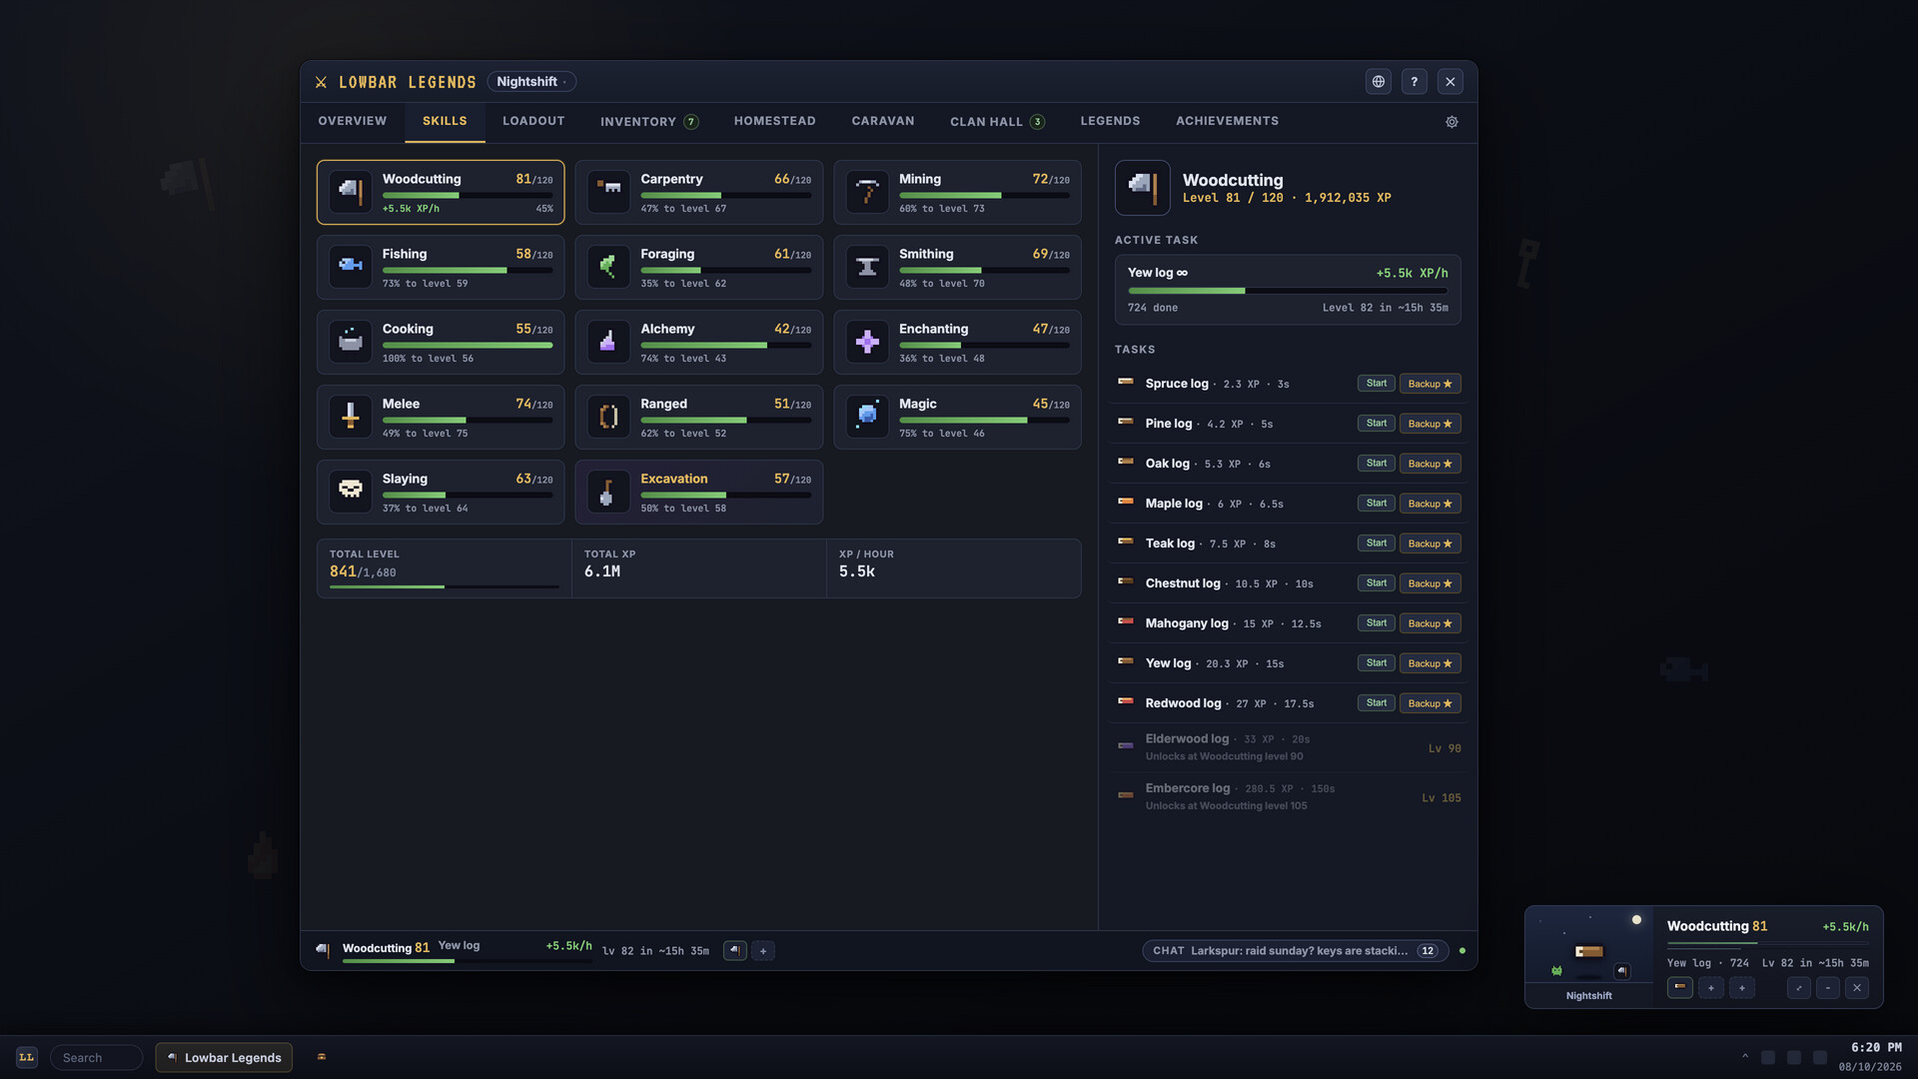Click the bottom bar Woodcutting progress bar
This screenshot has width=1918, height=1079.
coord(467,961)
